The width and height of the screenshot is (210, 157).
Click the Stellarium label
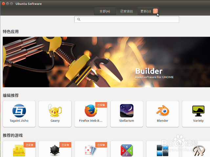[x=127, y=121]
